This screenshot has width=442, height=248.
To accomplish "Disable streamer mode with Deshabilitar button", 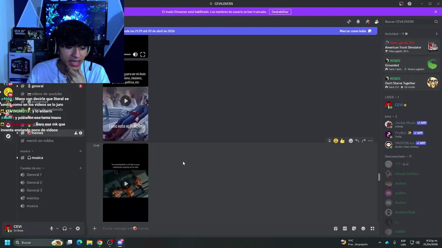I will [280, 12].
